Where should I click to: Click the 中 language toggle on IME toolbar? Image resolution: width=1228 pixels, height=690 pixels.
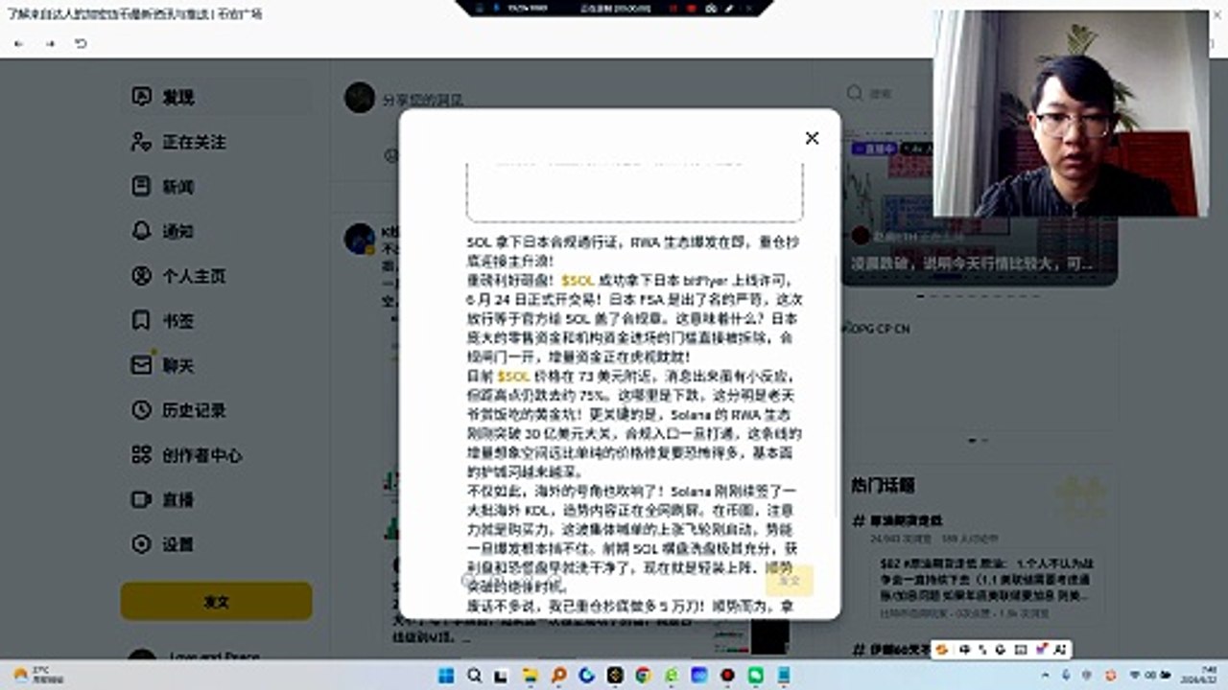click(964, 650)
